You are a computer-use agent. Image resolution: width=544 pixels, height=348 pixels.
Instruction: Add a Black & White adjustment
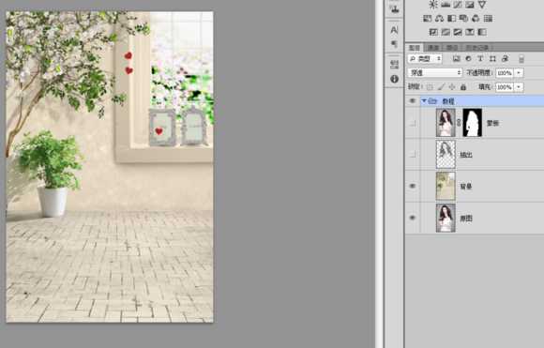[x=452, y=19]
